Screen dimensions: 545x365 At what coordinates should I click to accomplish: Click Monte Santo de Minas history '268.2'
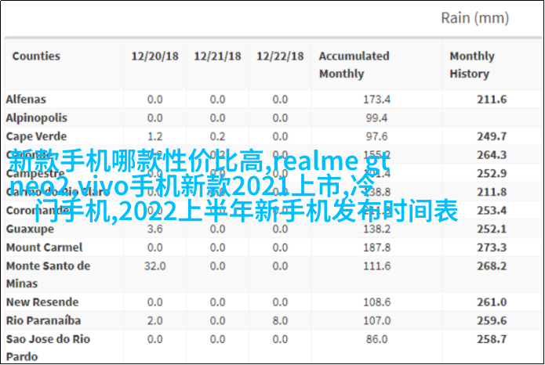[x=492, y=266]
